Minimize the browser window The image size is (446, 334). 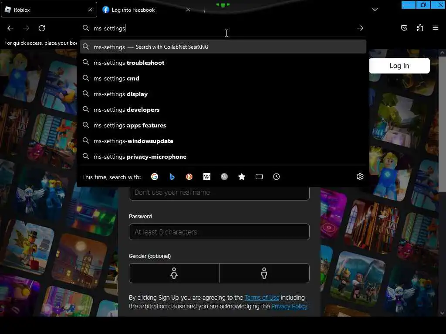click(x=408, y=5)
